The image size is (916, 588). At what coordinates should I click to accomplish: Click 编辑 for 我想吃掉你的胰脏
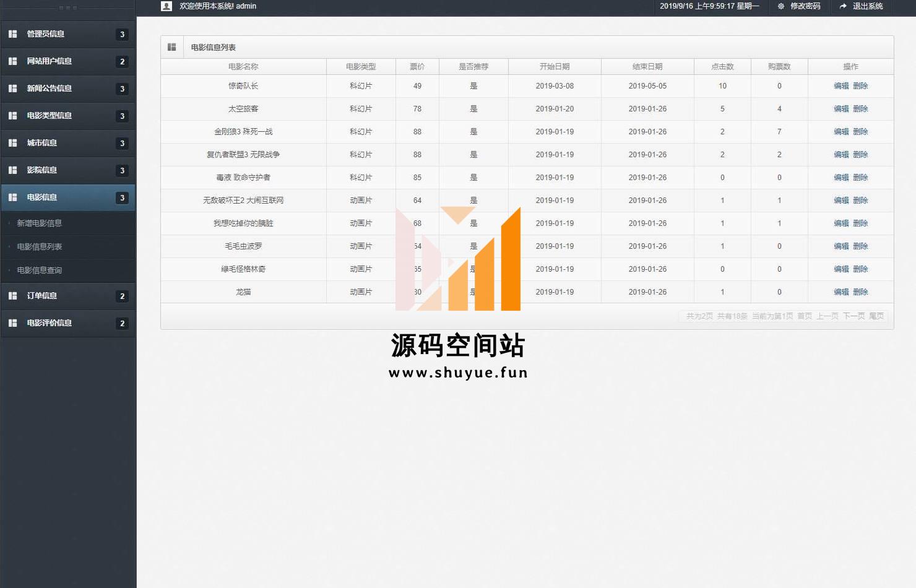(x=841, y=223)
